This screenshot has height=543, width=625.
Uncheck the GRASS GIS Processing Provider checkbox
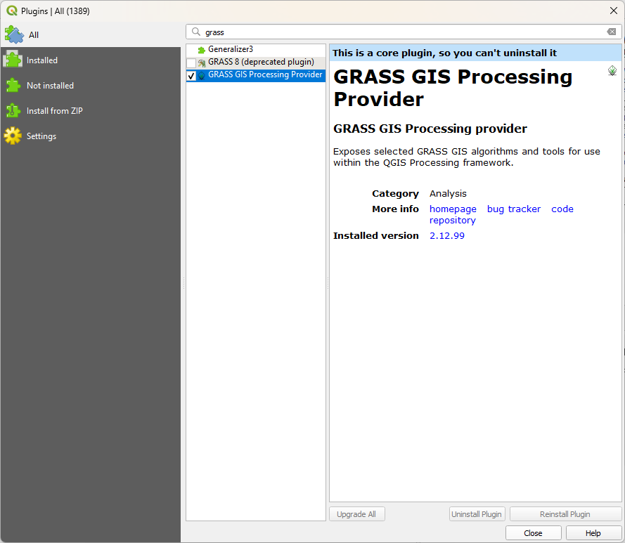pyautogui.click(x=191, y=76)
